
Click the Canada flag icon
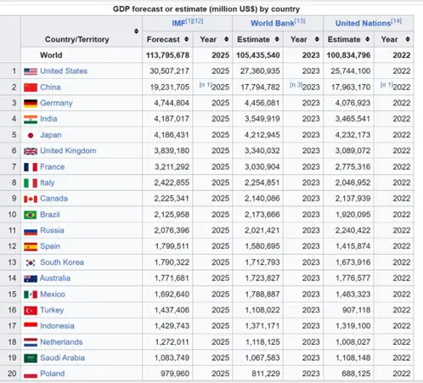point(31,200)
